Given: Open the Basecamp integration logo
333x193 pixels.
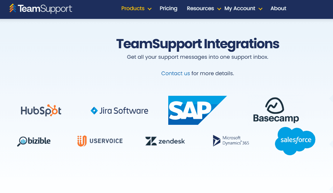Looking at the screenshot, I should tap(276, 110).
